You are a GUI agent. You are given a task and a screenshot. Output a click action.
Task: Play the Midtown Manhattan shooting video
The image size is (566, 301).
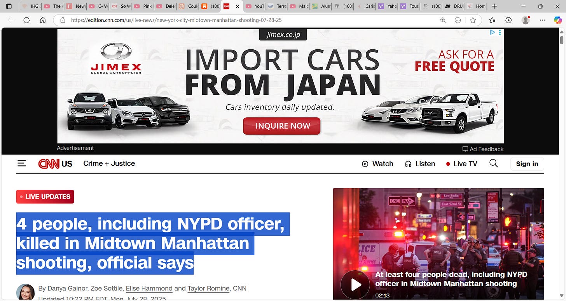click(x=355, y=285)
